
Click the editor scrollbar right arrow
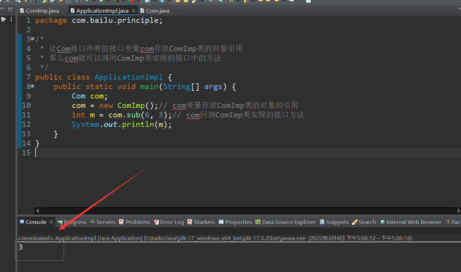(x=458, y=211)
